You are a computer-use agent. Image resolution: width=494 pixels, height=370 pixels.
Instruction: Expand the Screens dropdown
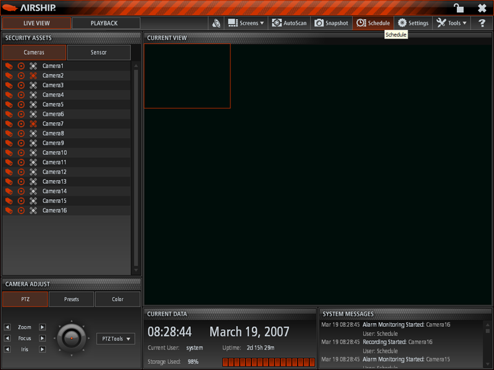[246, 23]
